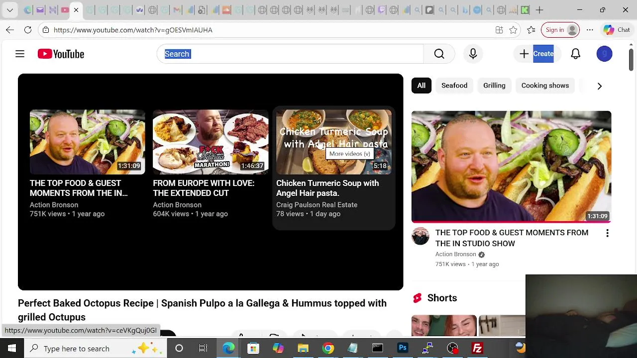The image size is (637, 358).
Task: Open the address bar apps icon
Action: [499, 30]
